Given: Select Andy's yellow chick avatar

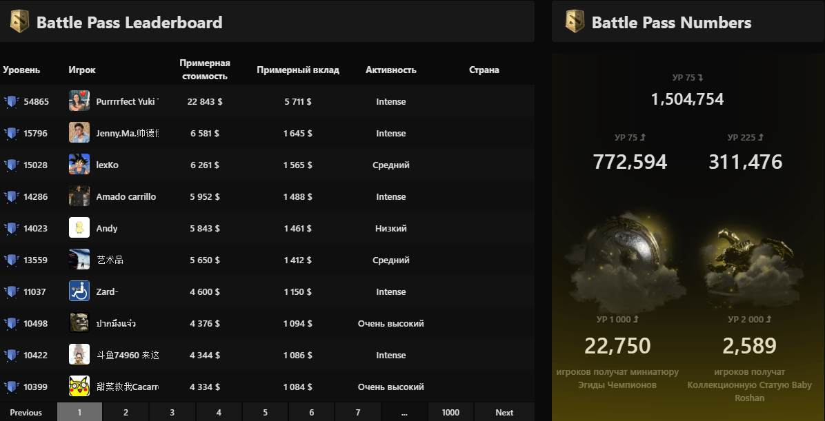Looking at the screenshot, I should pos(79,228).
